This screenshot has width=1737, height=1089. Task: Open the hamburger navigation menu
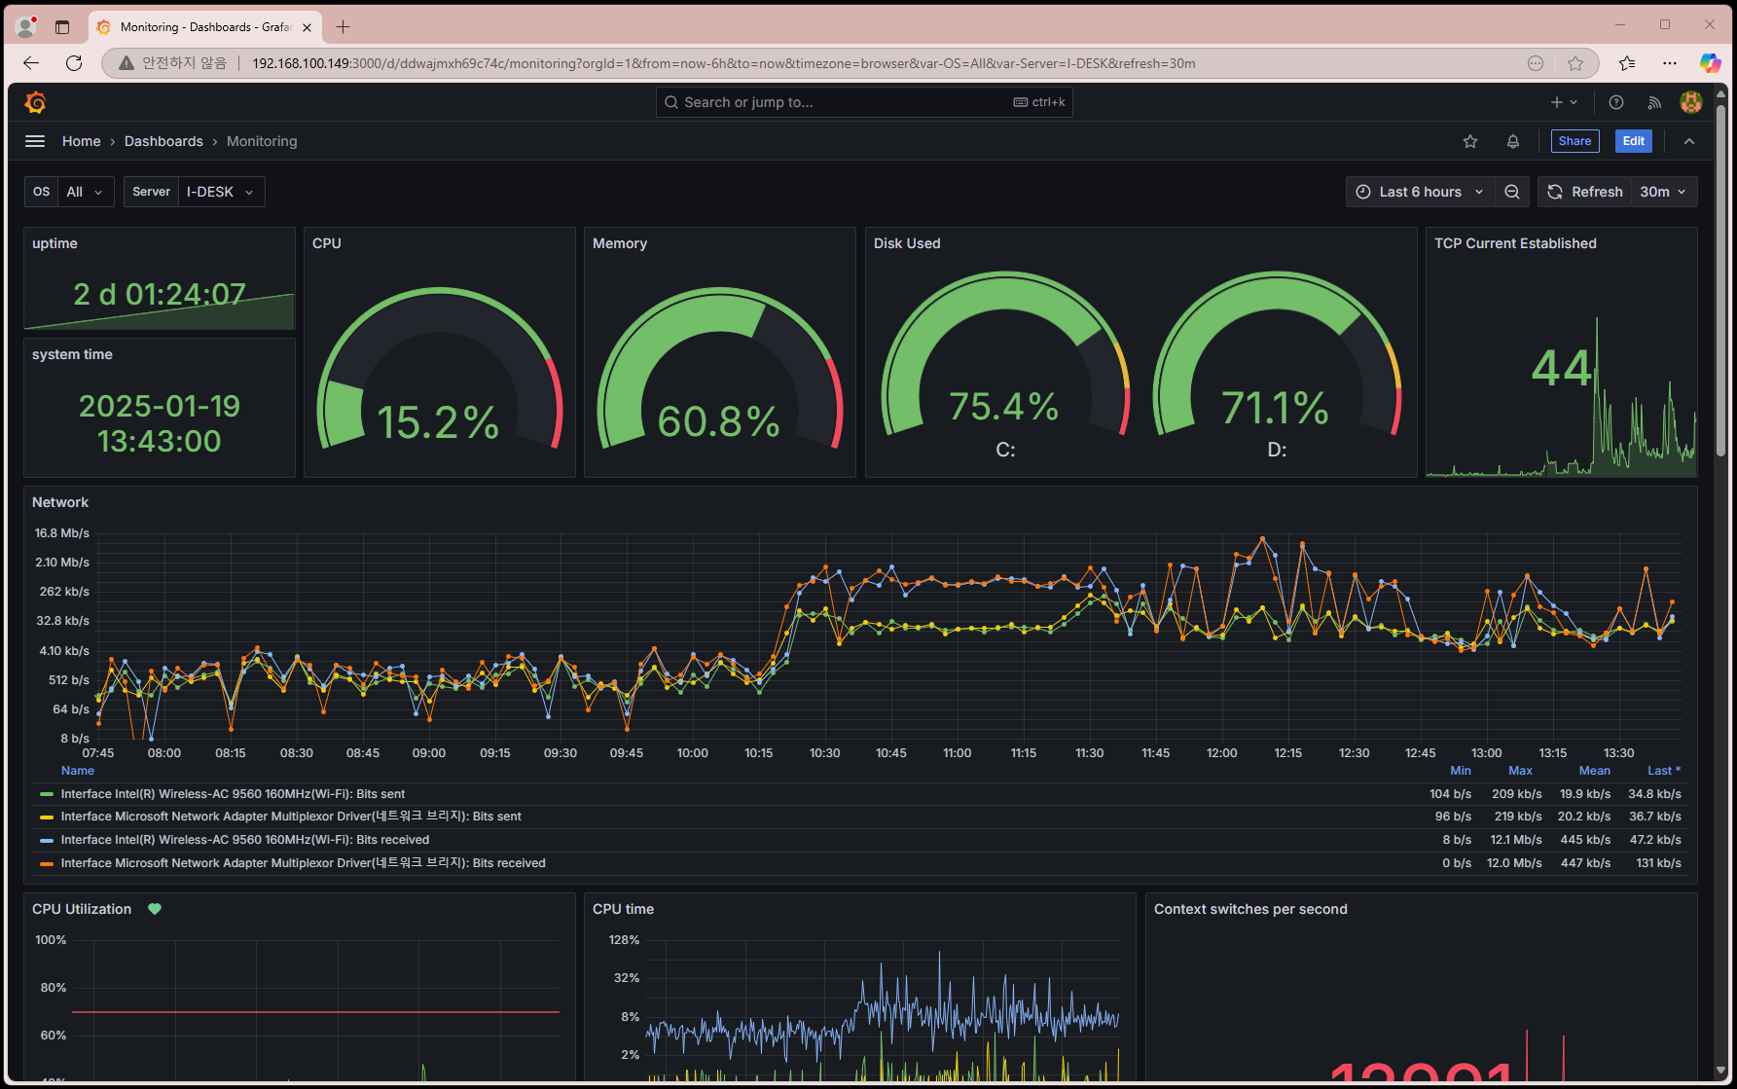35,141
